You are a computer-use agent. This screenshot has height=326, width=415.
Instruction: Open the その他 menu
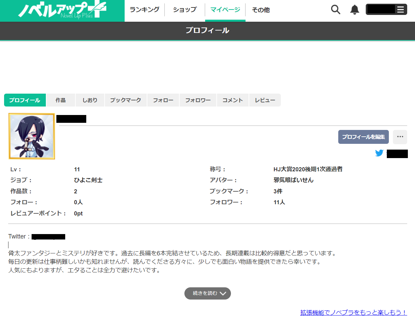[x=260, y=10]
